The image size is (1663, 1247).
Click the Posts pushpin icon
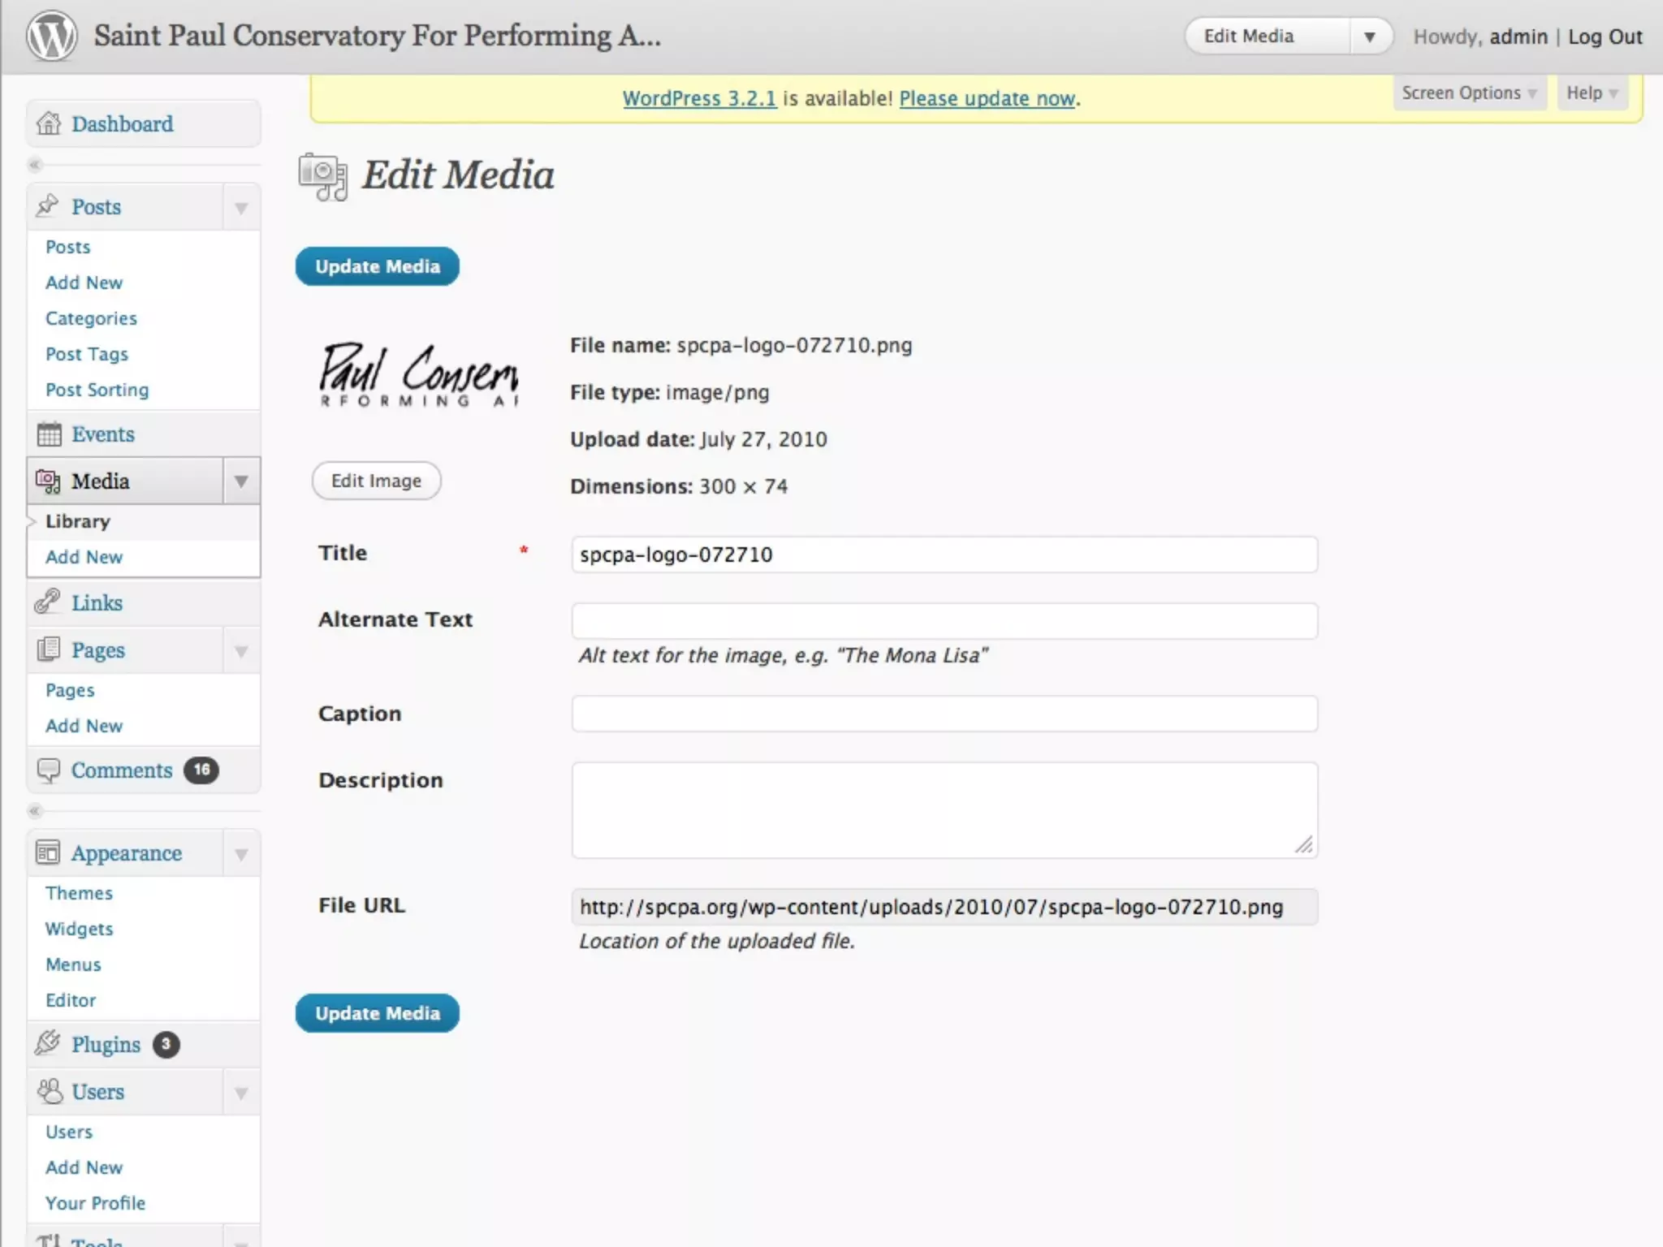point(48,205)
